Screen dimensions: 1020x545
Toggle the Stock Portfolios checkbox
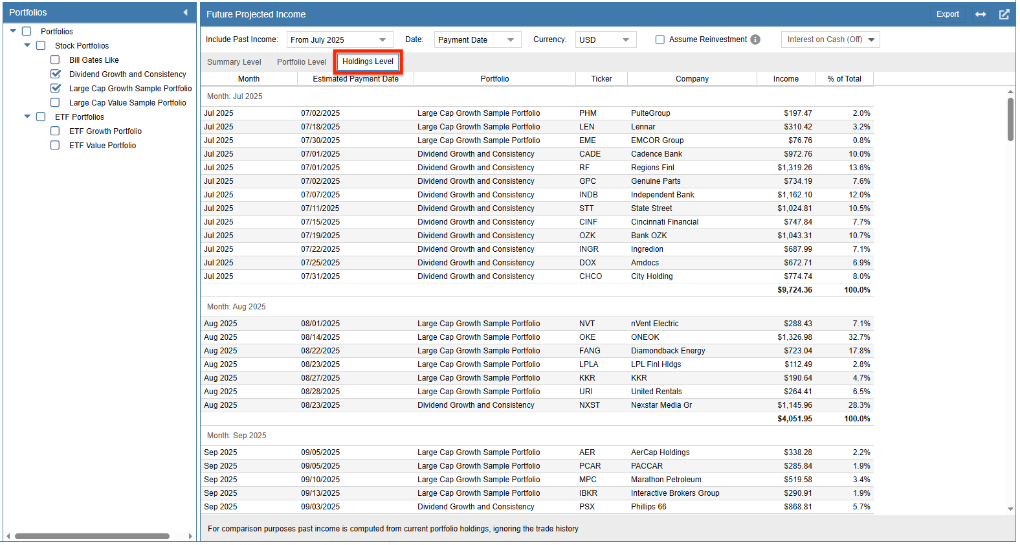[x=41, y=45]
